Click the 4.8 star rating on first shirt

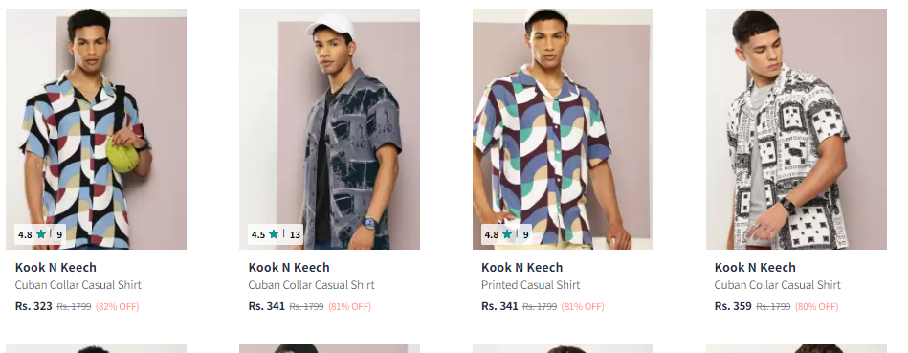tap(39, 234)
